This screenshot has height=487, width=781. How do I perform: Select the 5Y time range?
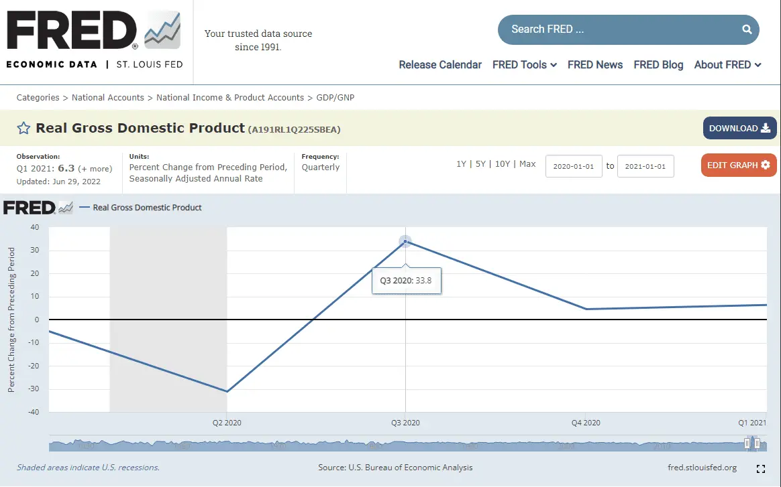click(480, 164)
